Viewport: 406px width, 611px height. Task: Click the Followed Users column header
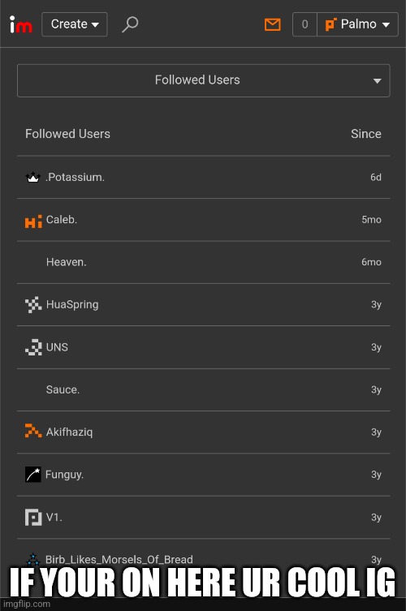(x=67, y=134)
